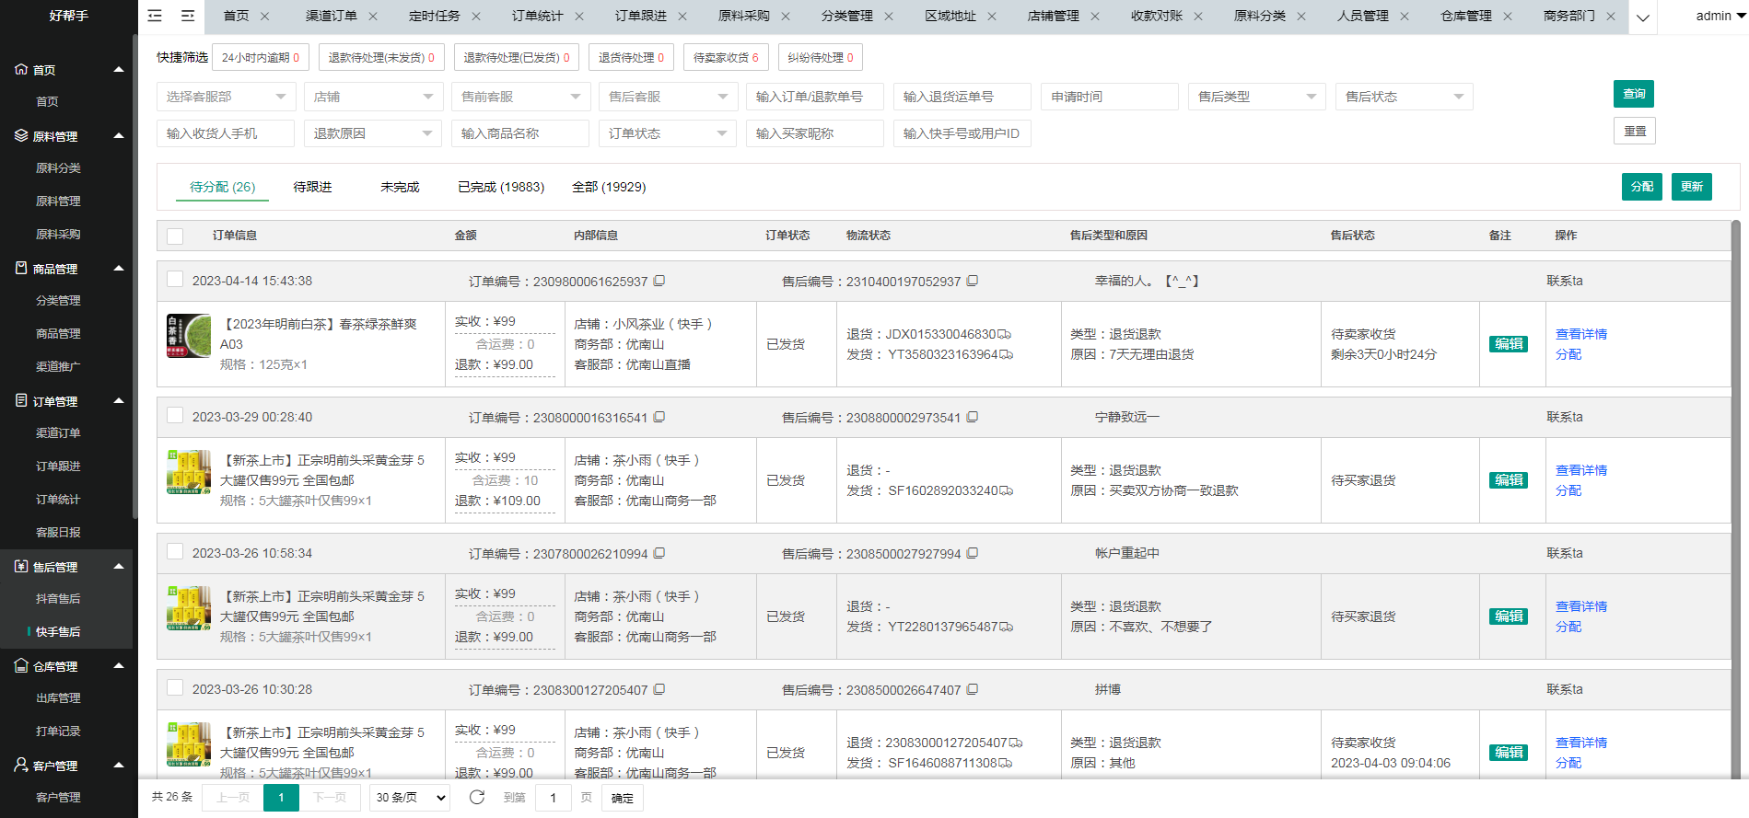Open 查看详情 for order 2309800061625937
The height and width of the screenshot is (818, 1749).
pos(1580,334)
